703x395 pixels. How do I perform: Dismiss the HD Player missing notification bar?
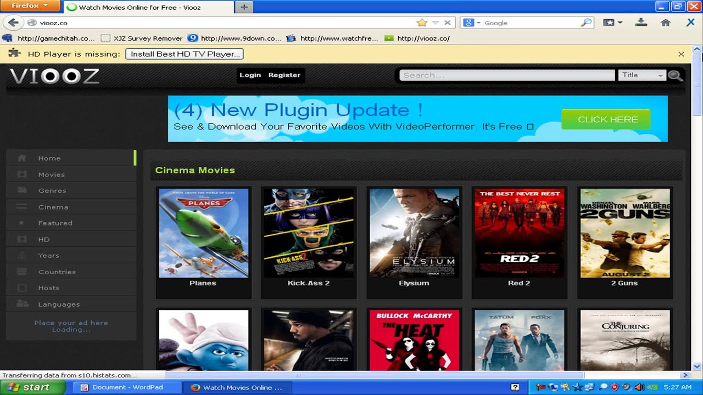click(681, 54)
